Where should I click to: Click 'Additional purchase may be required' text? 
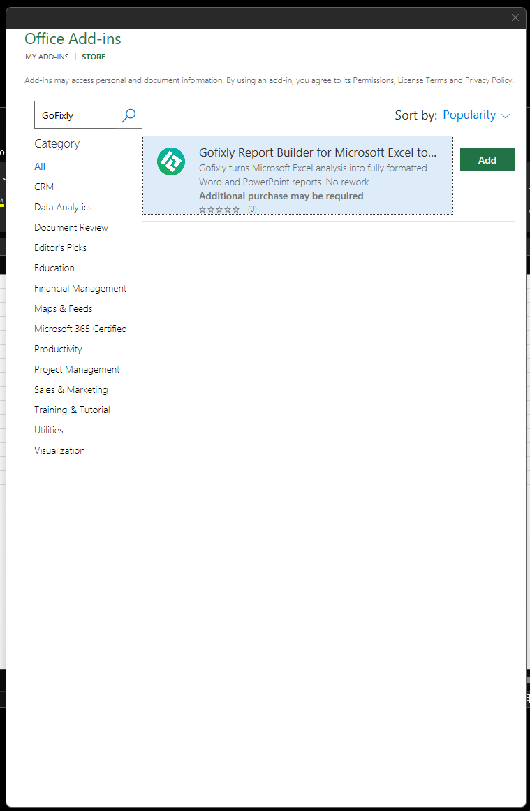coord(281,196)
